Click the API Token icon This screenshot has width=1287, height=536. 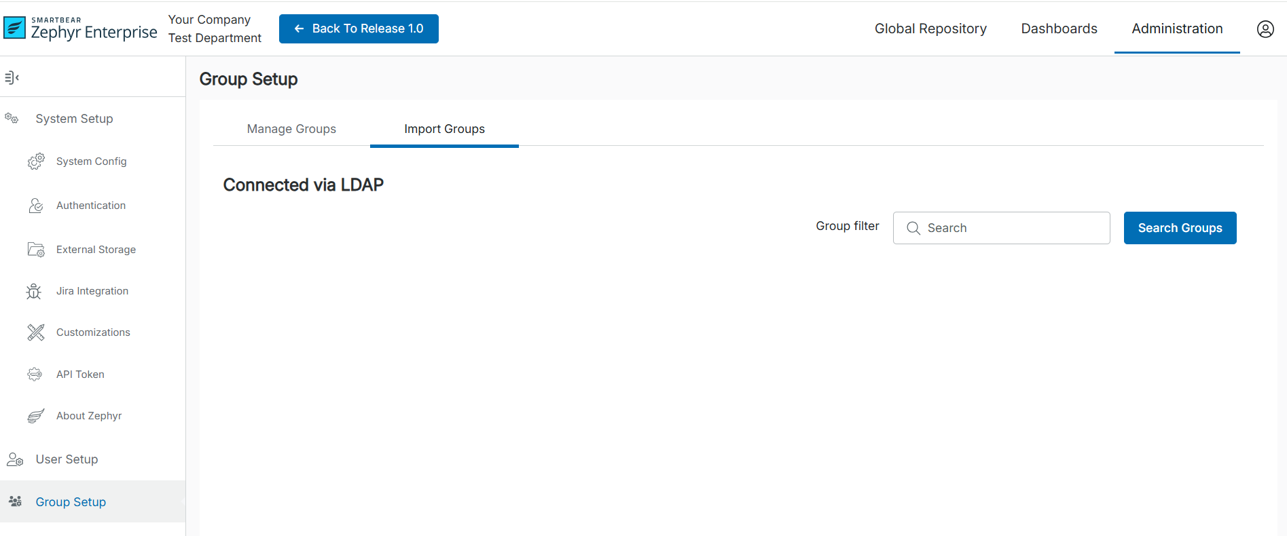pyautogui.click(x=35, y=375)
